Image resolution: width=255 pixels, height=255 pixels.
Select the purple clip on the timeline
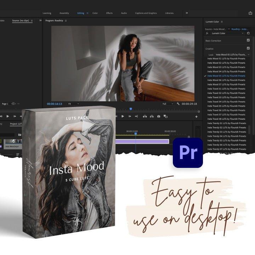coord(142,142)
